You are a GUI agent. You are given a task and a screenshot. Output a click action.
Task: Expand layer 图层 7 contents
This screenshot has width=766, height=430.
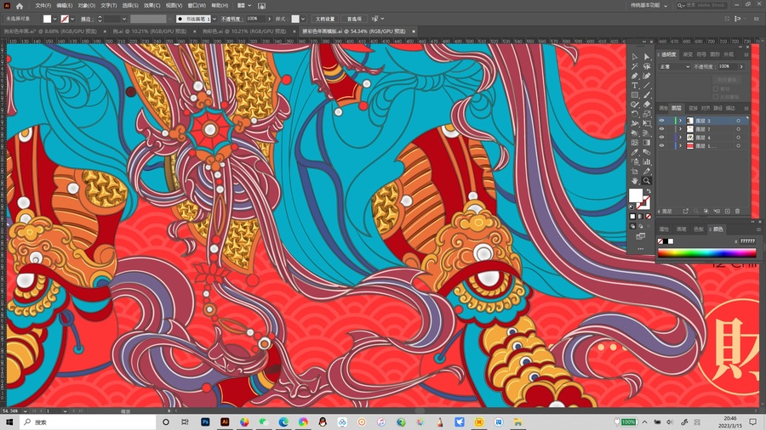click(x=680, y=129)
